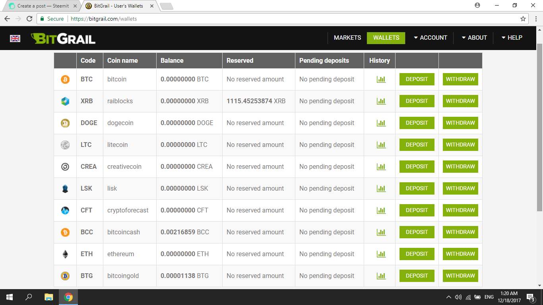Click the taskbar clock showing 1:20 AM

click(509, 297)
